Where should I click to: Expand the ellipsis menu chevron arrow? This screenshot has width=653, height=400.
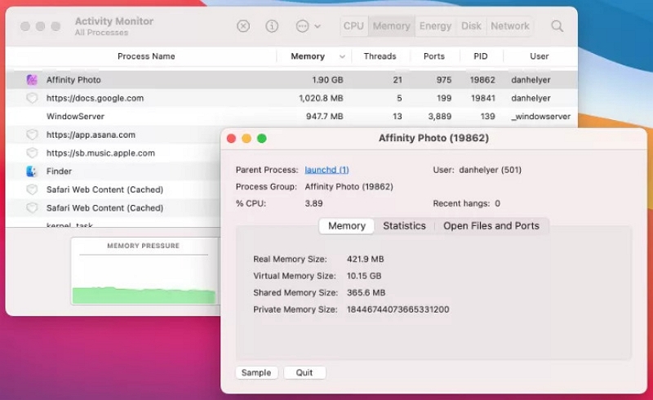(318, 26)
